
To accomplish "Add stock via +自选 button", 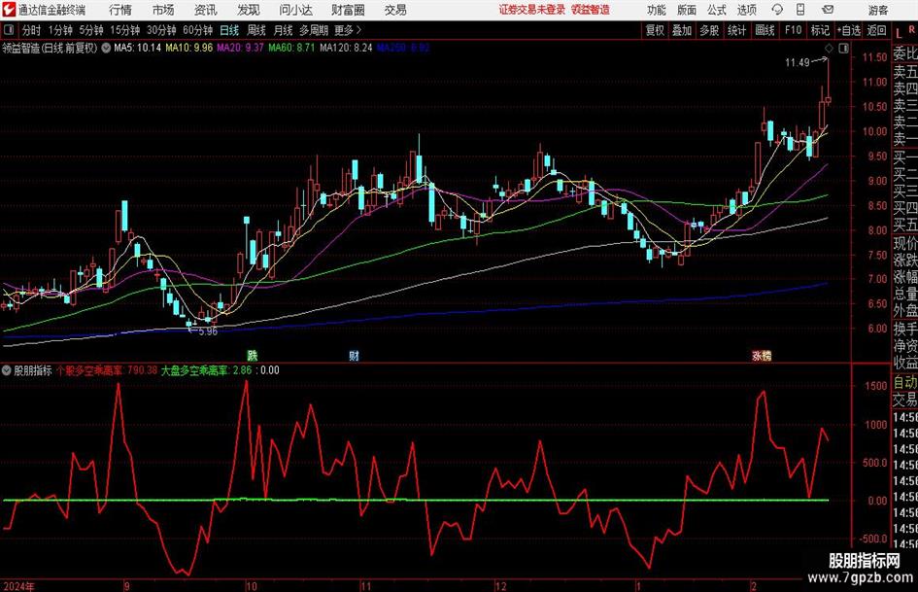I will (848, 30).
